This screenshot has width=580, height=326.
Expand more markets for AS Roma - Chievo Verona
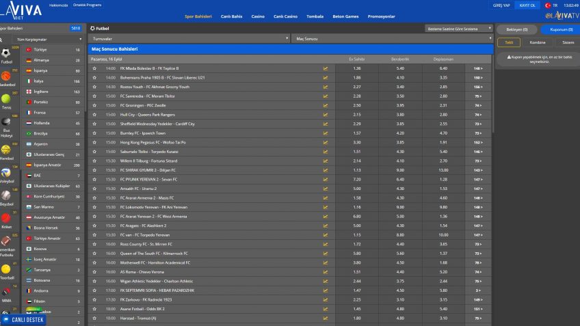(x=478, y=272)
